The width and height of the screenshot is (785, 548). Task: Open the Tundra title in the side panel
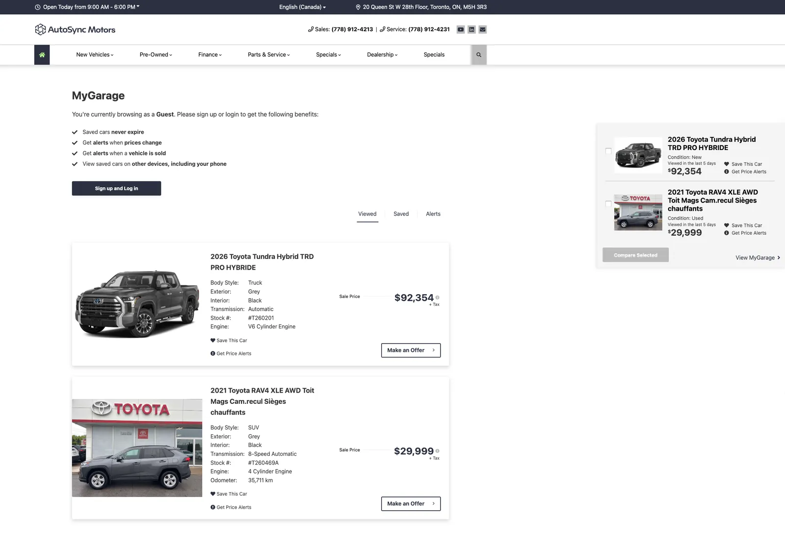[x=711, y=144]
